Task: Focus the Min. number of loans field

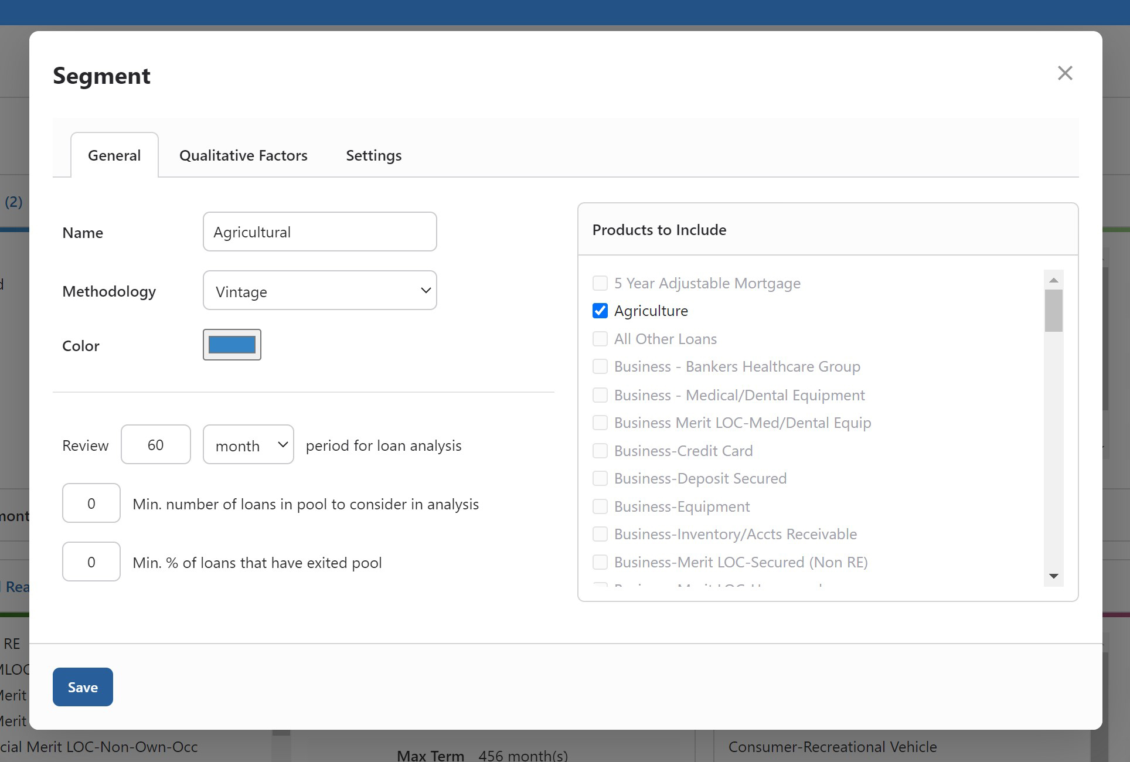Action: tap(91, 504)
